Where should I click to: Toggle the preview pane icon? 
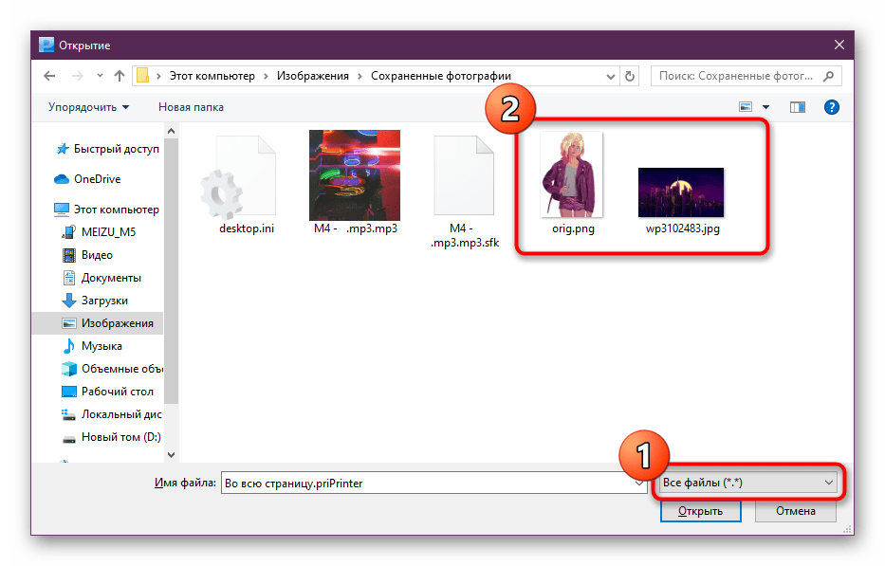(x=797, y=107)
